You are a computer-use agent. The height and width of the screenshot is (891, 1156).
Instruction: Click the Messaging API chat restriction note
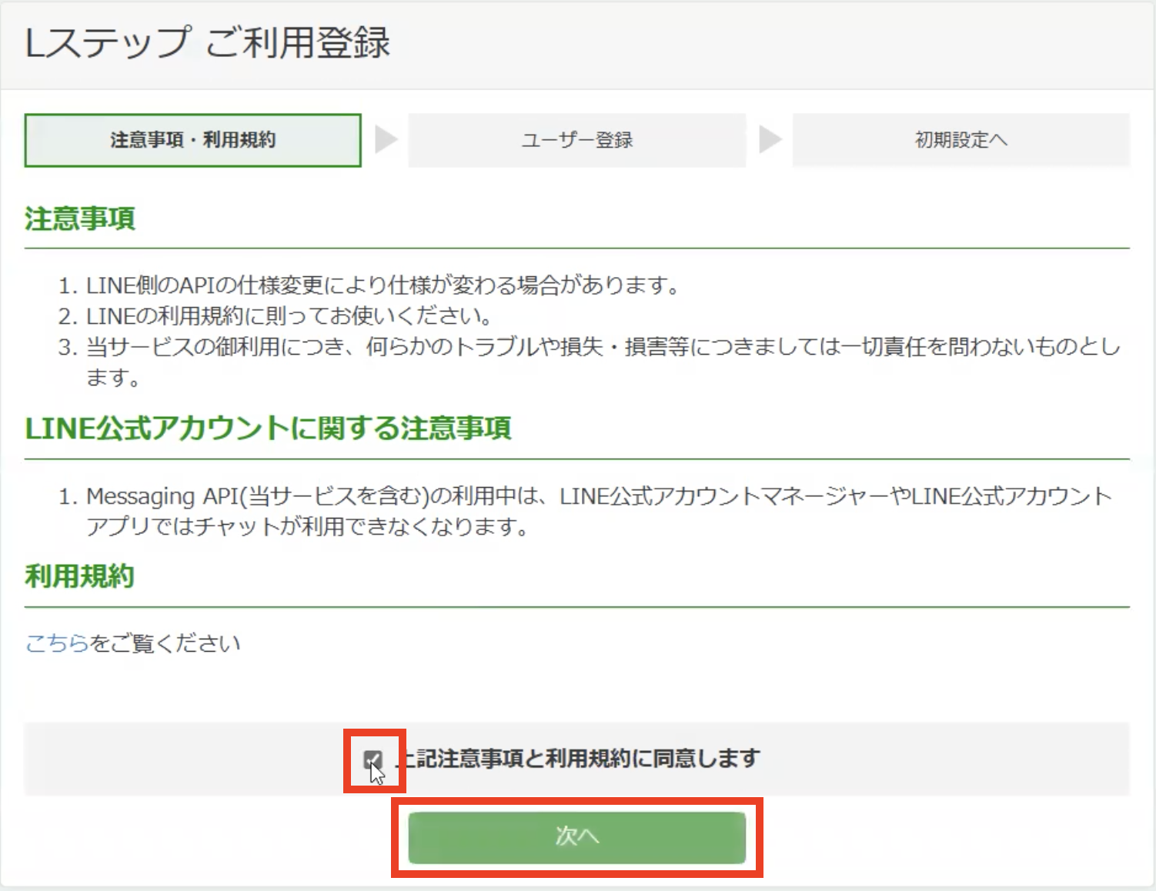pyautogui.click(x=599, y=511)
